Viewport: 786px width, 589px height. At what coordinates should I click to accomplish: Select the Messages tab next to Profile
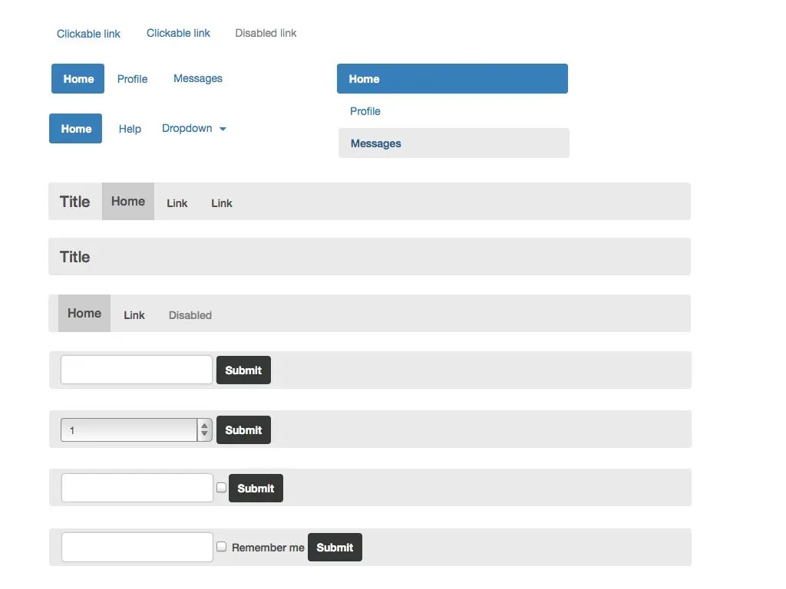click(197, 78)
